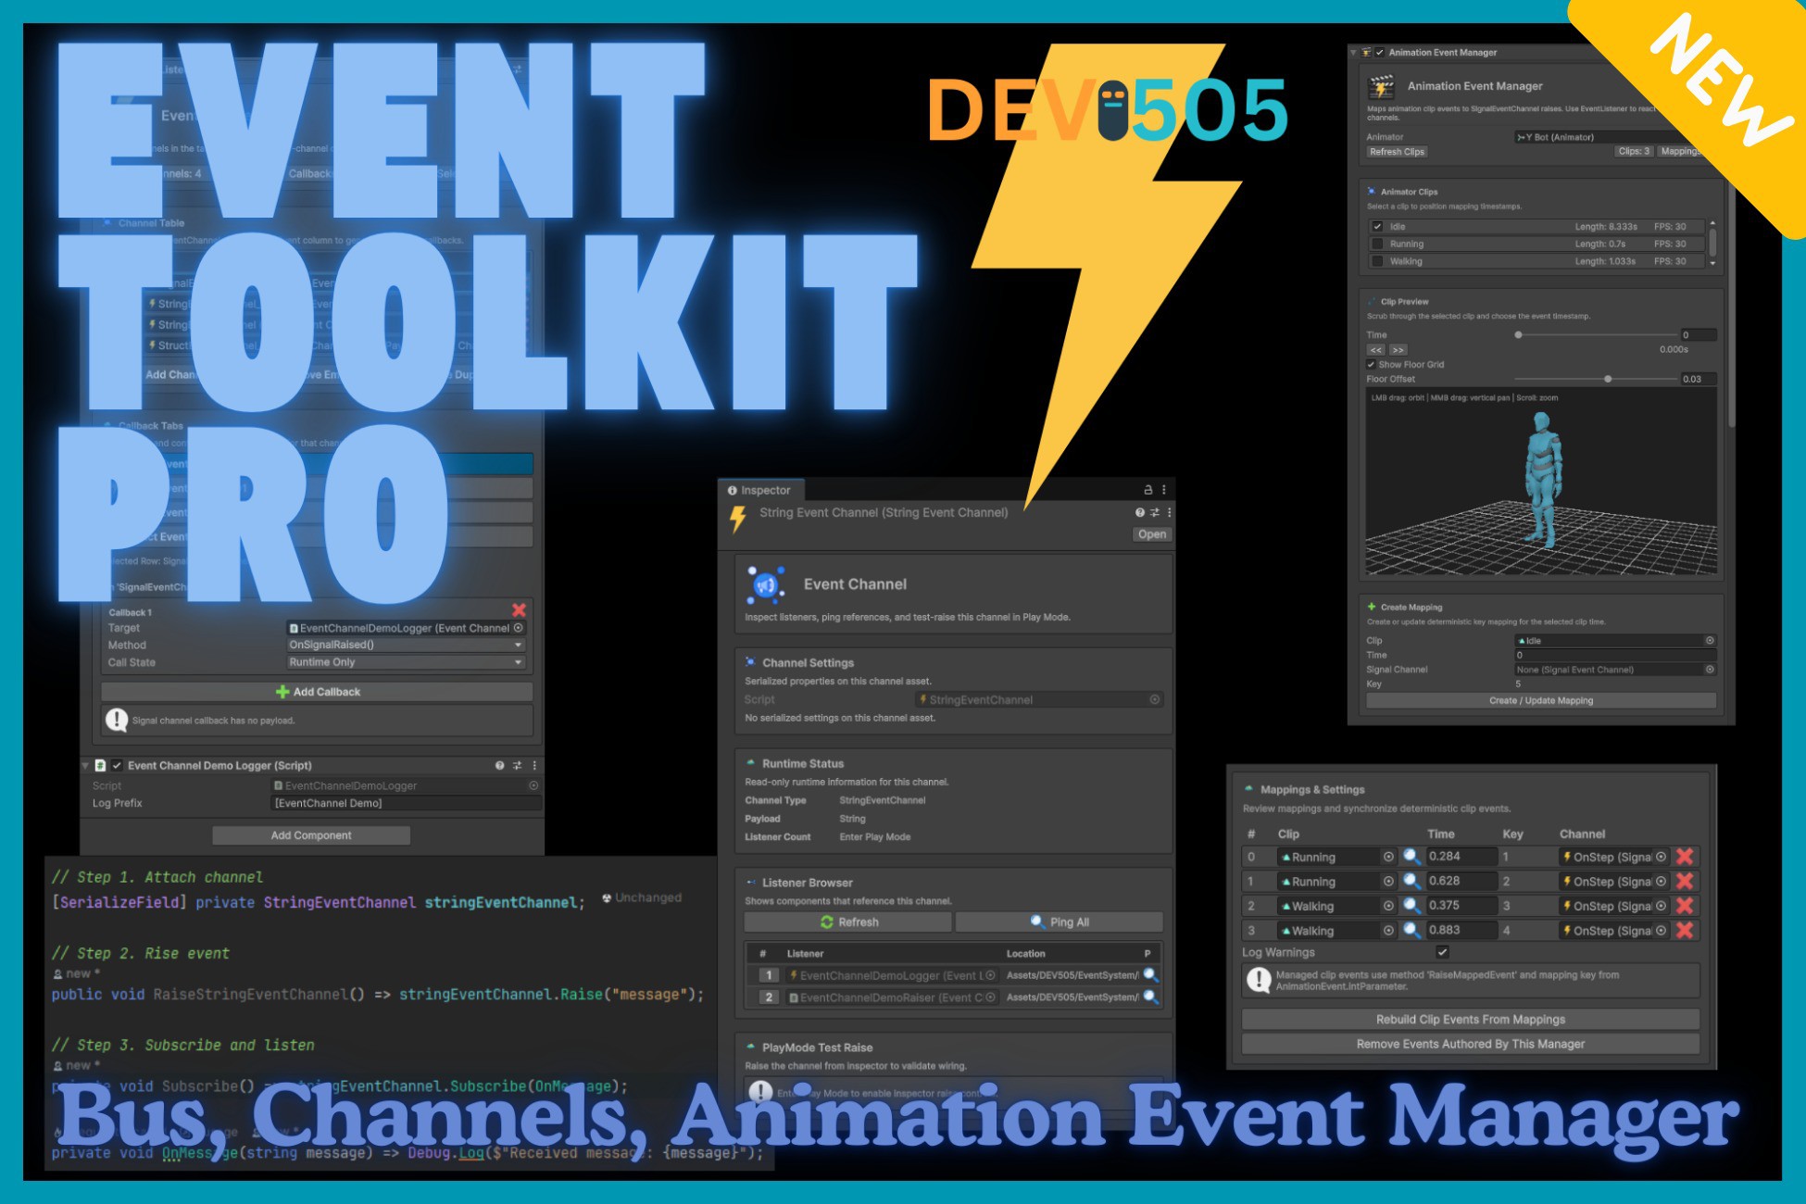Image resolution: width=1806 pixels, height=1204 pixels.
Task: Collapse Event Channel Demo Logger foldout
Action: coord(85,765)
